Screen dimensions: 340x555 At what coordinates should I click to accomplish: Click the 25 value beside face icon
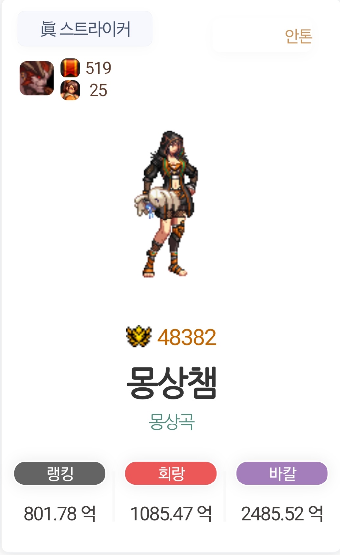(98, 90)
